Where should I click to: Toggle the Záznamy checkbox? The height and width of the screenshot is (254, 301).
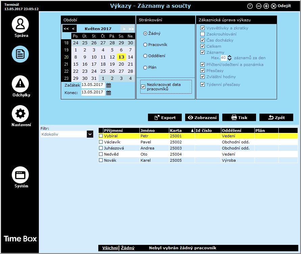[x=202, y=52]
